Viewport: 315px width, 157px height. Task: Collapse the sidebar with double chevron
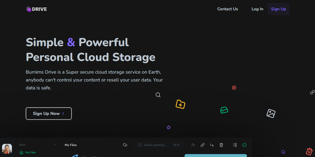(55, 145)
